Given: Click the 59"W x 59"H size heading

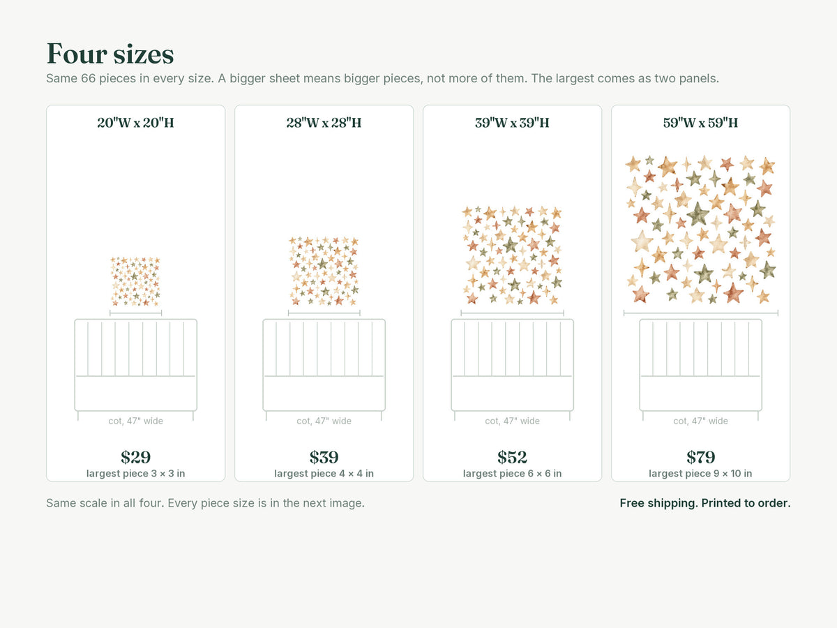Looking at the screenshot, I should coord(700,123).
